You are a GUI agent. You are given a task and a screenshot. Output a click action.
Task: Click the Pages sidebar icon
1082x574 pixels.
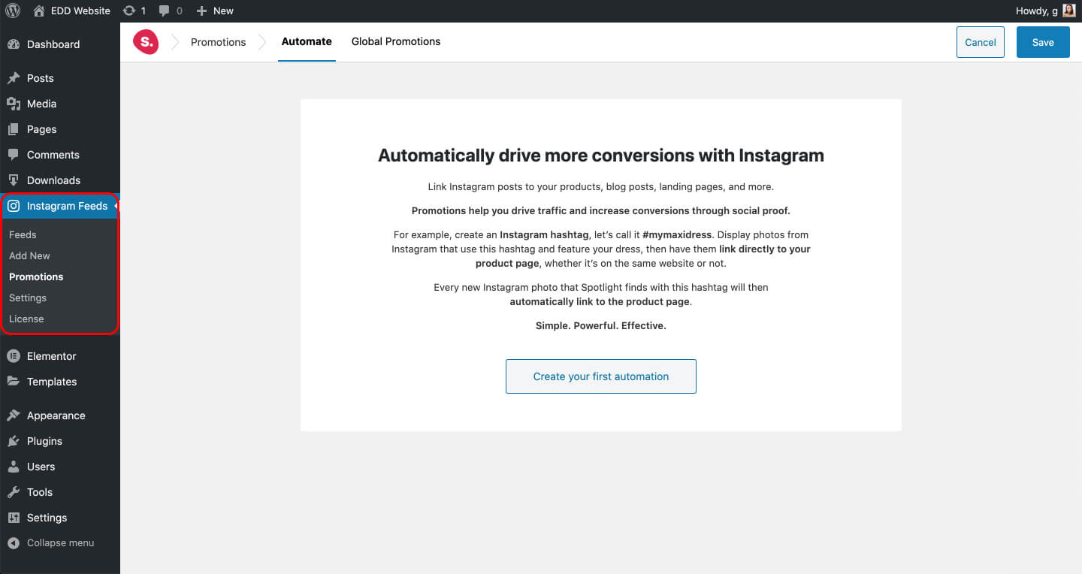(14, 129)
